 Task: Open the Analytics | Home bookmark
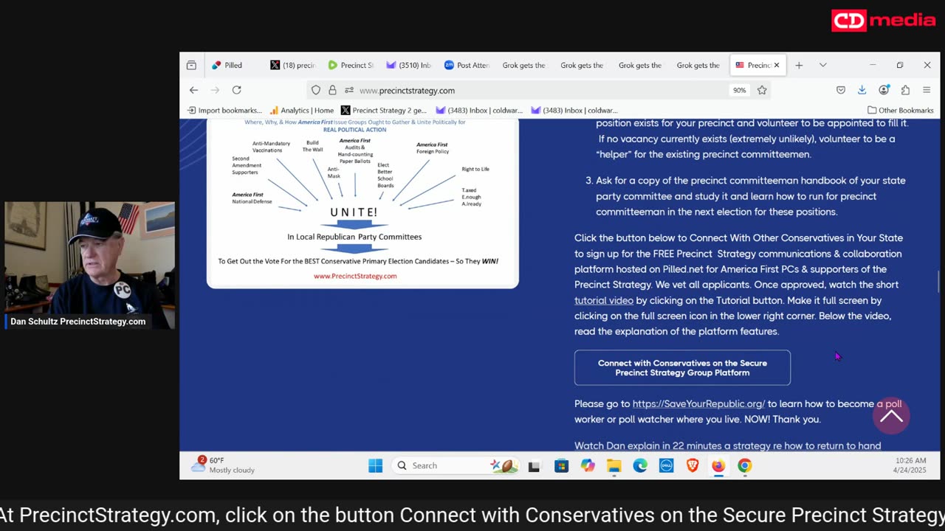point(302,110)
